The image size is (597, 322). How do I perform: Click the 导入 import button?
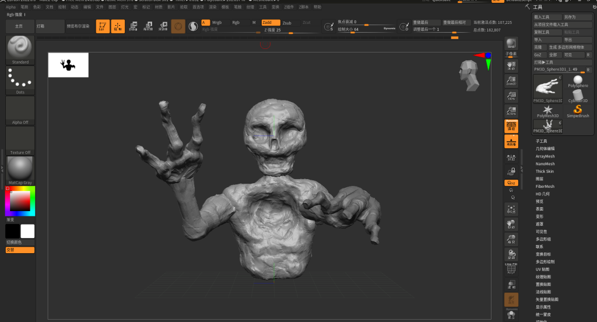(x=547, y=40)
